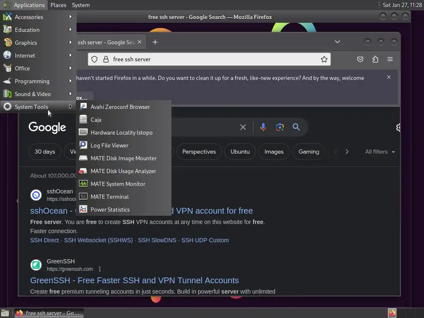Open Google quick settings gear
This screenshot has width=424, height=318.
coord(398,128)
